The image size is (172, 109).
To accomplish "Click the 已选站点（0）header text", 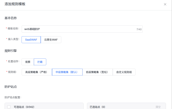I will [x=97, y=107].
